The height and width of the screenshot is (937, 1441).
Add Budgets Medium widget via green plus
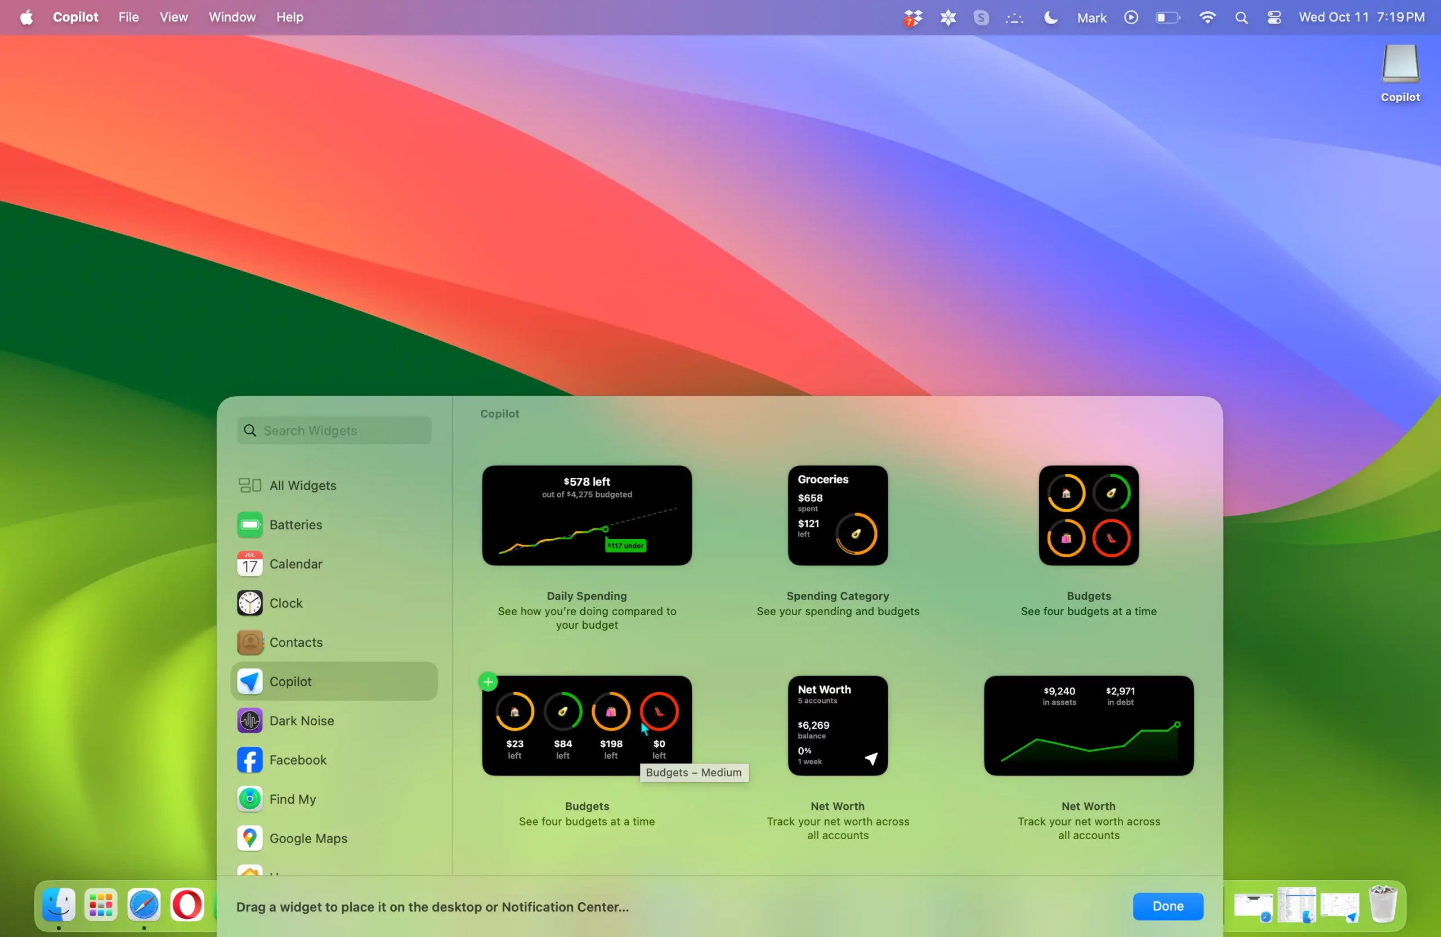coord(488,682)
